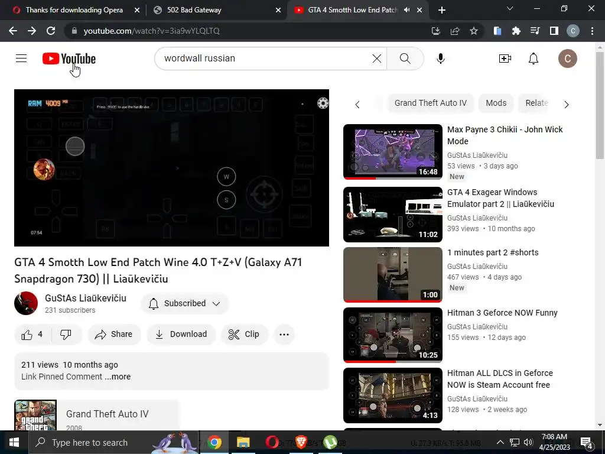This screenshot has width=605, height=454.
Task: Select the Mods filter chip
Action: pos(496,103)
